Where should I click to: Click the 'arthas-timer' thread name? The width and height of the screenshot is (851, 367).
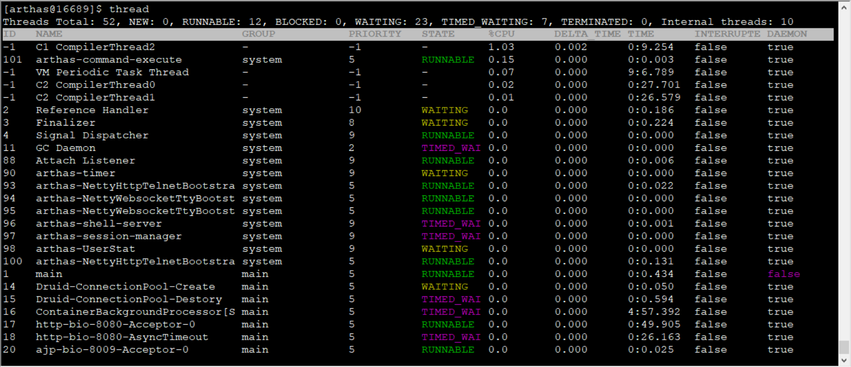(75, 173)
